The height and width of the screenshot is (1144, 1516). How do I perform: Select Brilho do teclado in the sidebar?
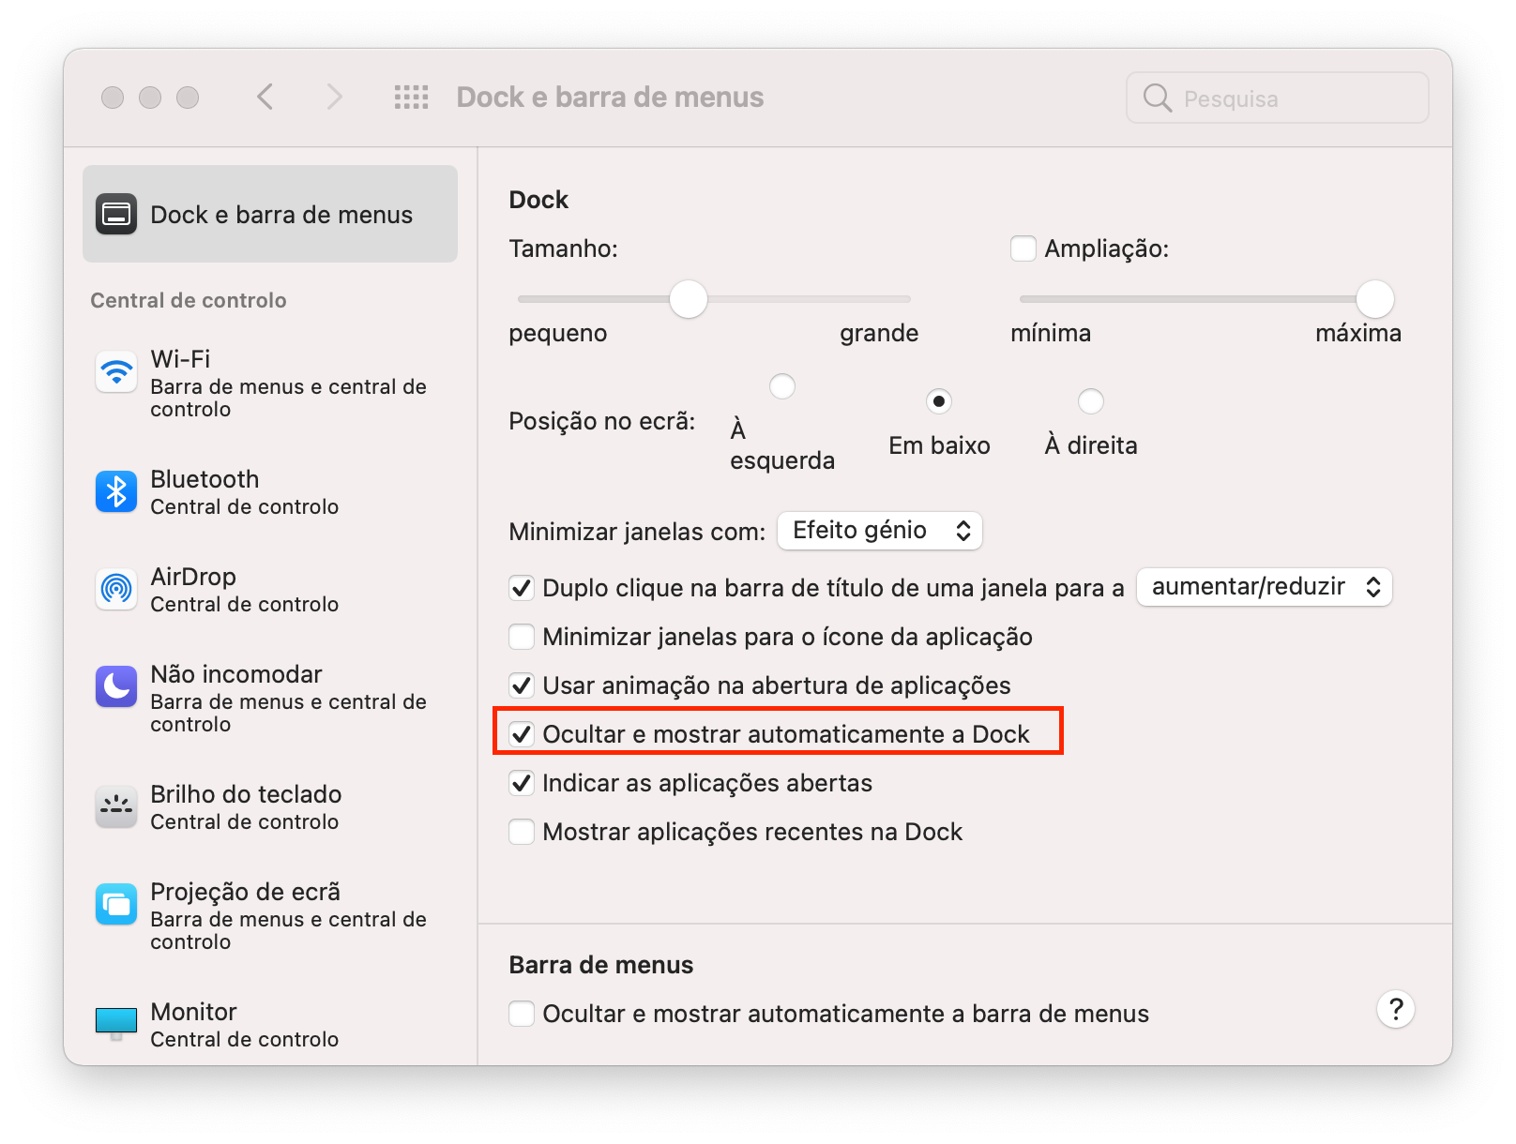click(x=270, y=807)
